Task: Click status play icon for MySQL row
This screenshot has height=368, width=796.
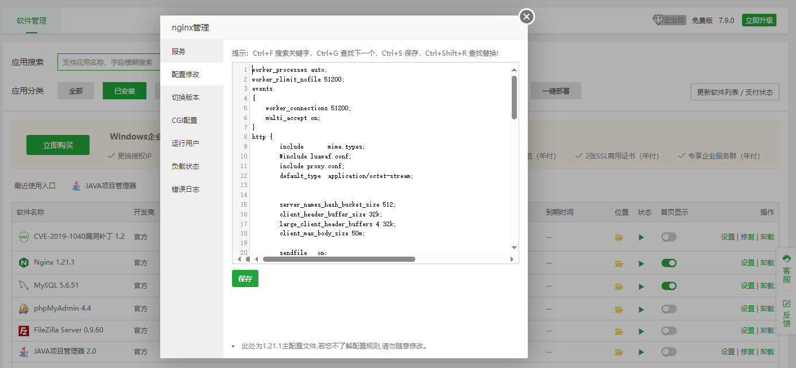Action: 642,286
